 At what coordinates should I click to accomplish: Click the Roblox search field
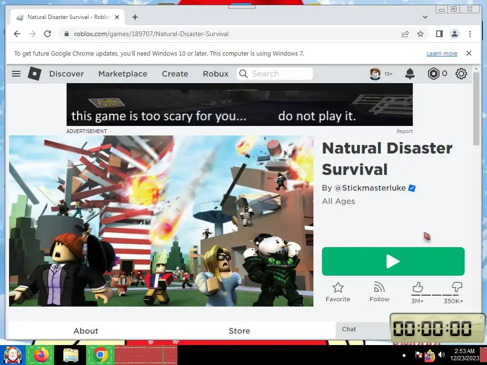point(274,74)
